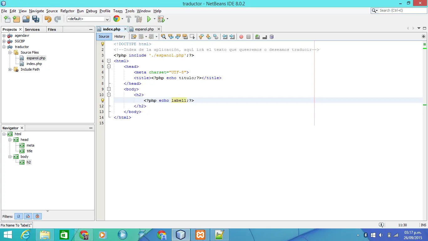Click lightbulb hint on line 11
428x241 pixels.
coord(102,100)
